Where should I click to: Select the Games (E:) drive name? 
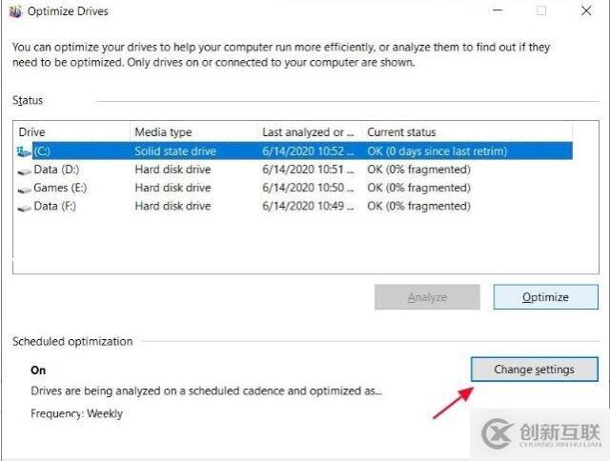tap(60, 188)
